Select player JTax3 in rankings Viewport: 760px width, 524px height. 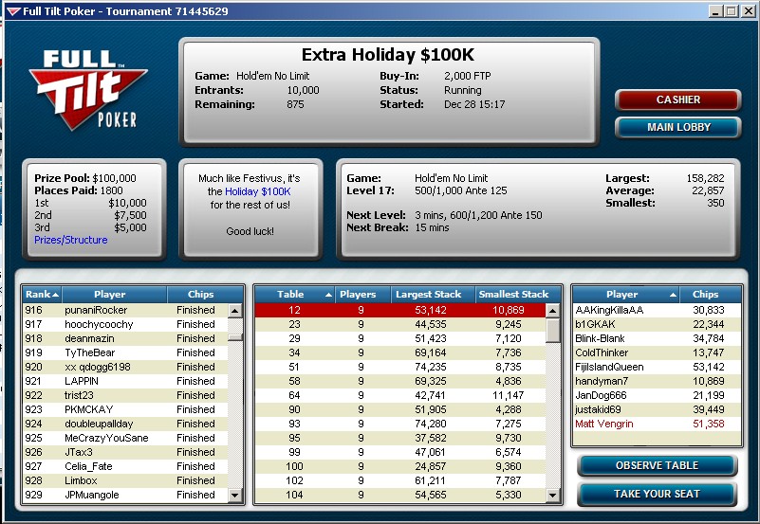125,452
